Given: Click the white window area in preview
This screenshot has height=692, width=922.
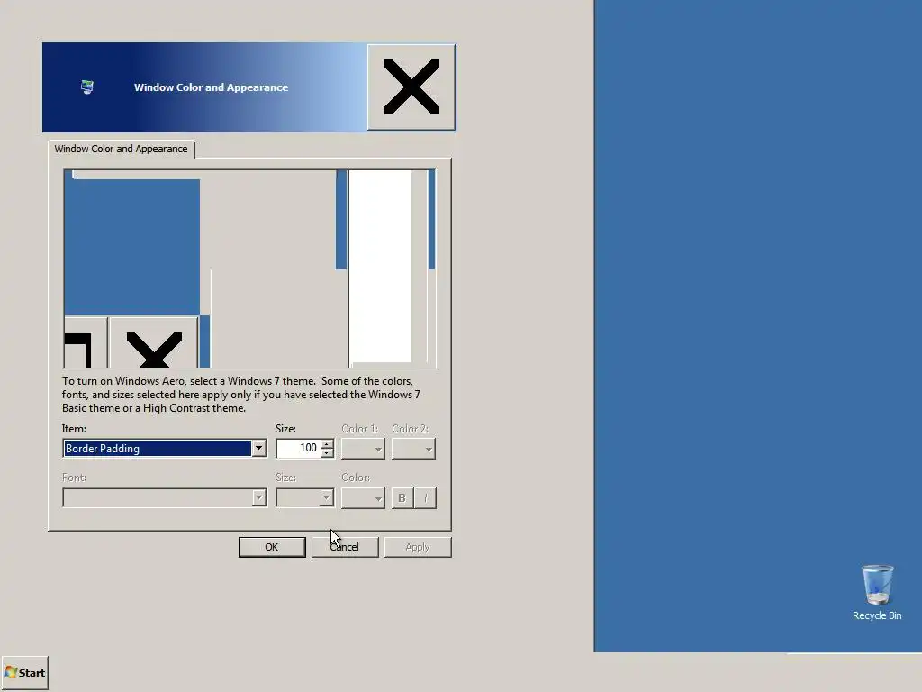Looking at the screenshot, I should [381, 267].
